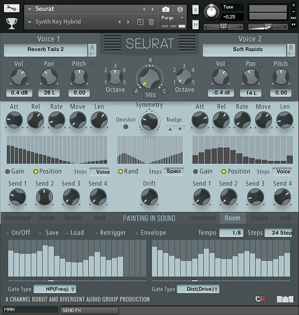Adjust the Voice 1 Vol knob
The height and width of the screenshot is (315, 299).
19,77
